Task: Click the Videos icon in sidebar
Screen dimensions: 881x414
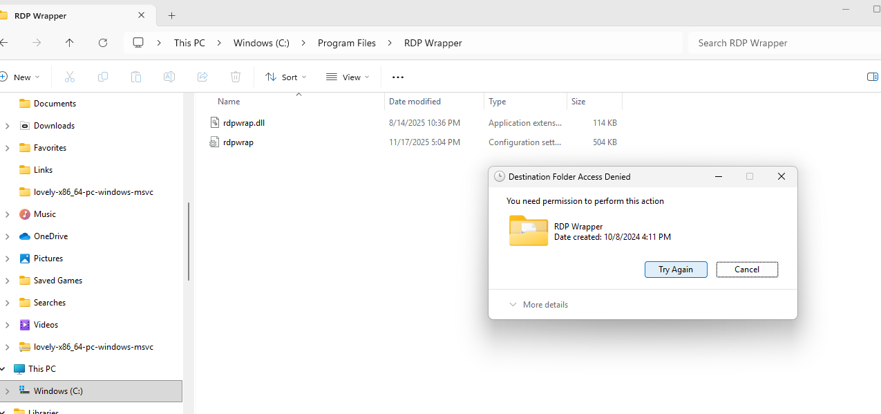Action: point(25,325)
